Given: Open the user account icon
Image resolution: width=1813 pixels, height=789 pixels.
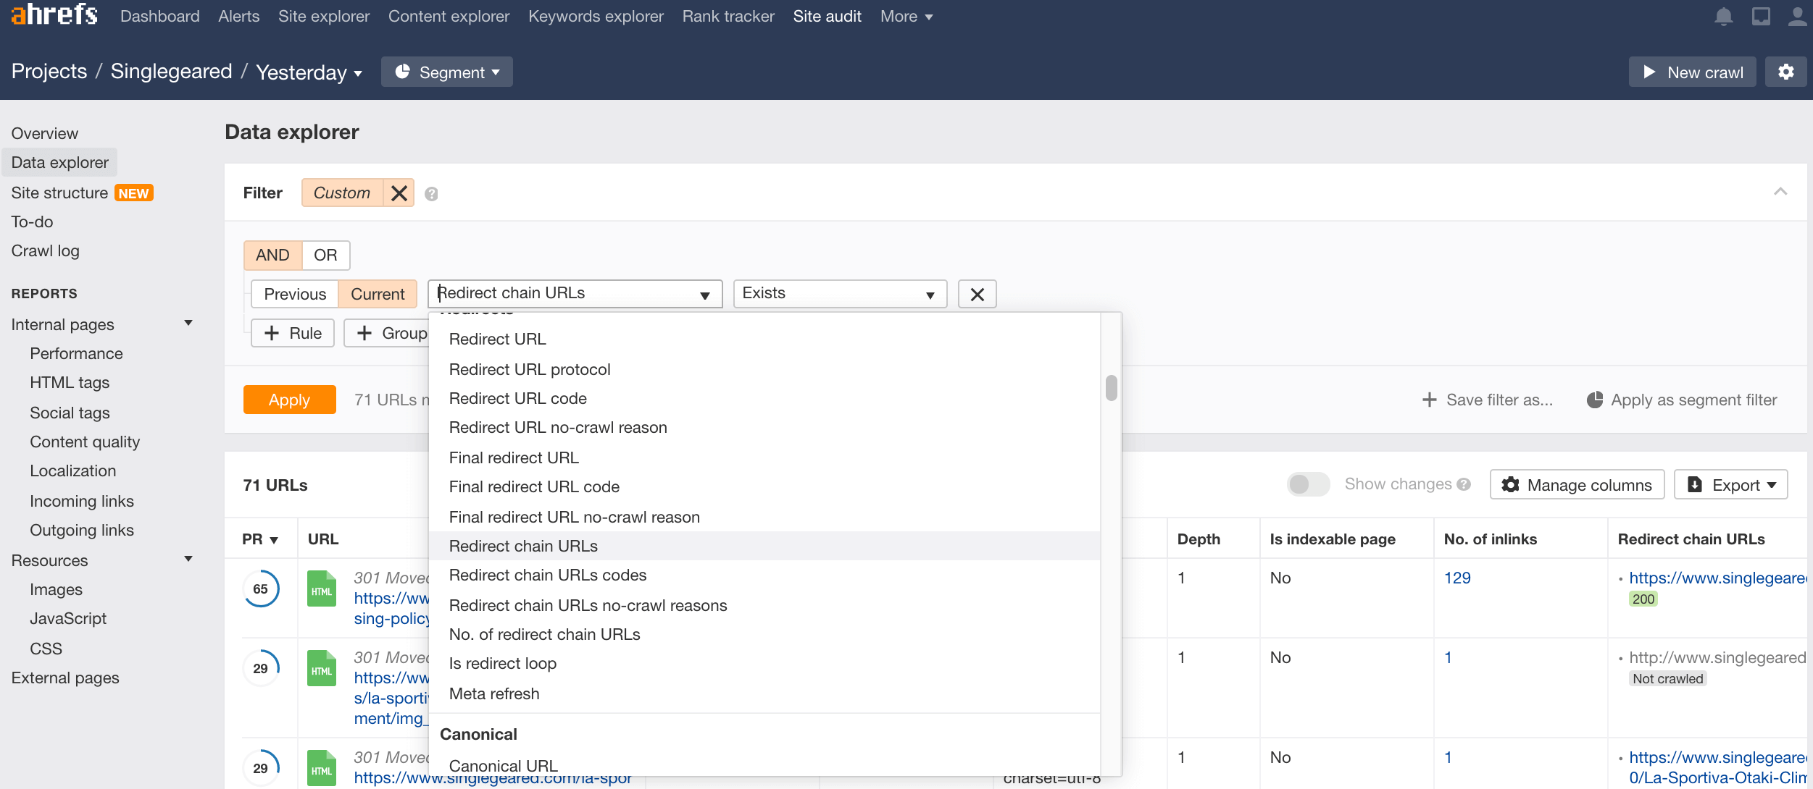Looking at the screenshot, I should tap(1798, 16).
